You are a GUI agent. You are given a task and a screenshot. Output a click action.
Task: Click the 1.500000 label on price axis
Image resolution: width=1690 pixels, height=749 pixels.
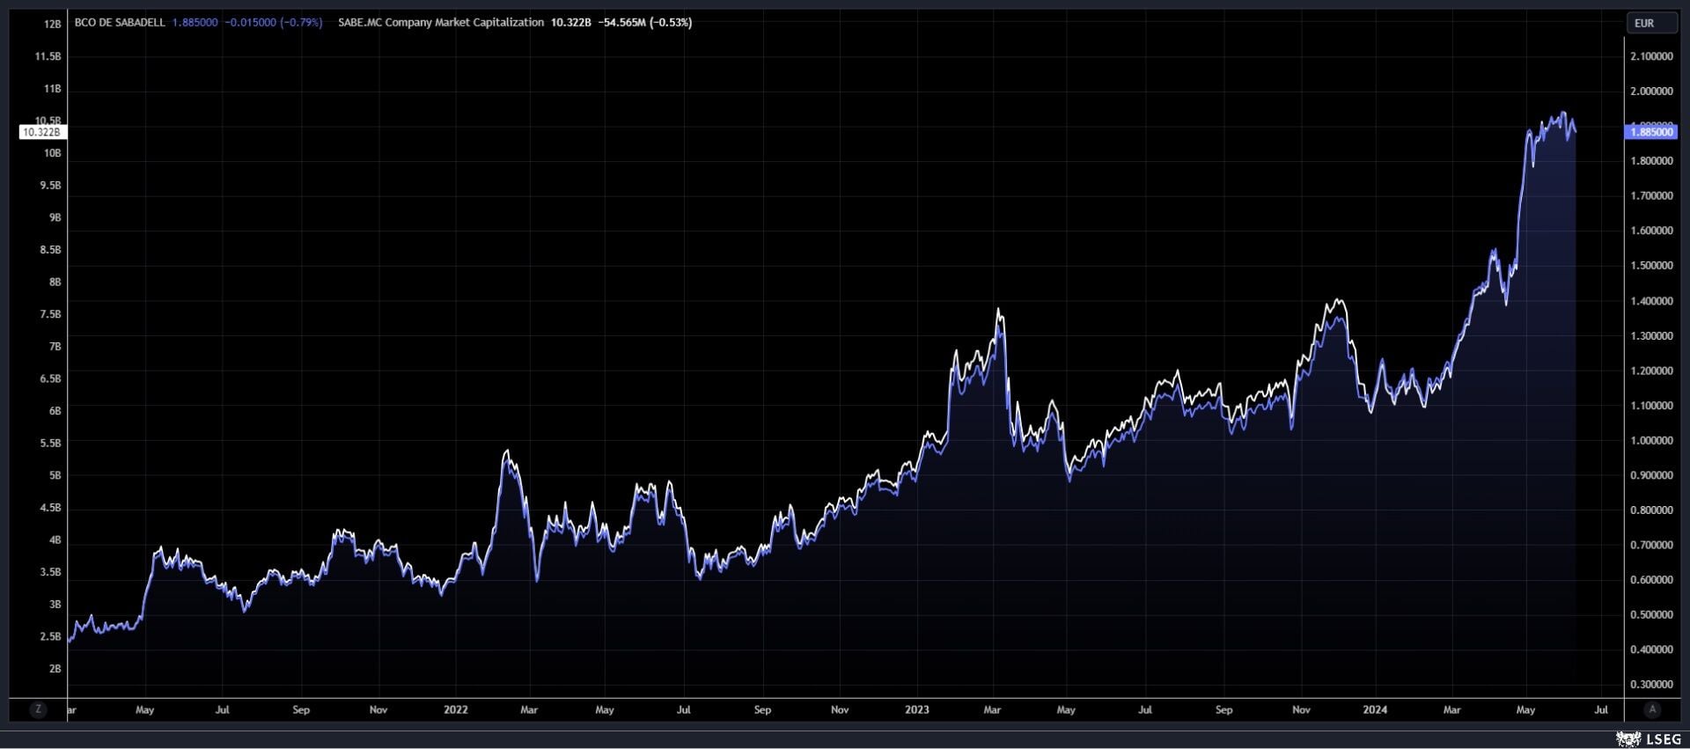[x=1651, y=266]
